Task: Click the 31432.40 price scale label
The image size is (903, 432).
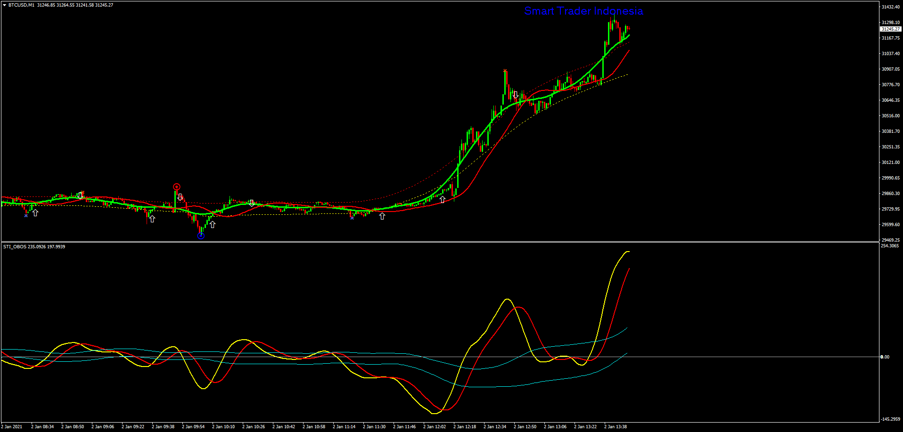Action: (x=891, y=7)
